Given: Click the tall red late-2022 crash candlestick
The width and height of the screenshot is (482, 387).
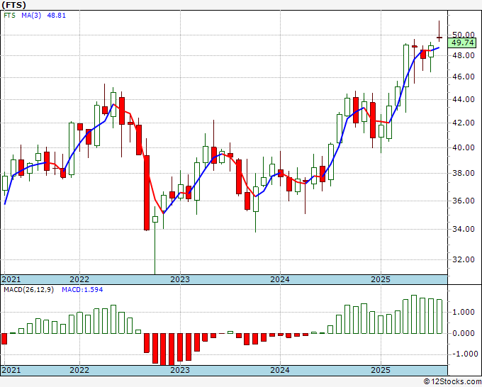Looking at the screenshot, I should click(x=147, y=193).
